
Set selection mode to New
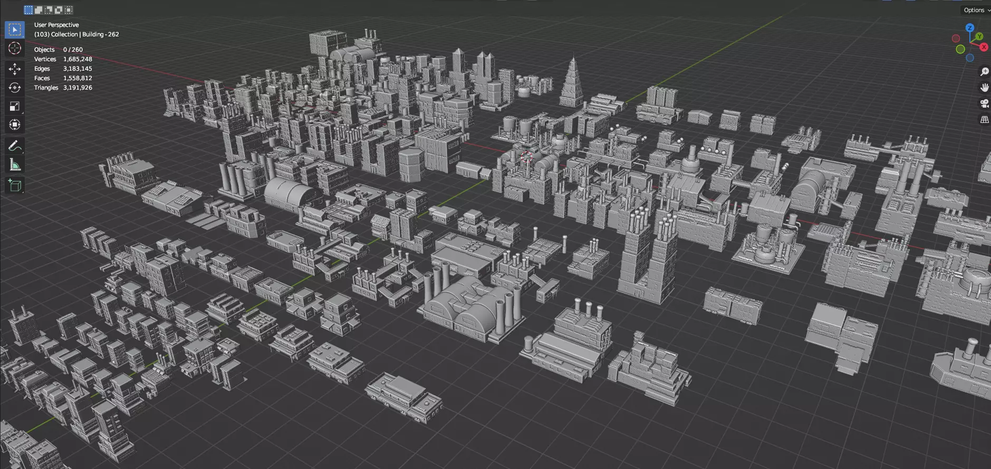click(28, 10)
